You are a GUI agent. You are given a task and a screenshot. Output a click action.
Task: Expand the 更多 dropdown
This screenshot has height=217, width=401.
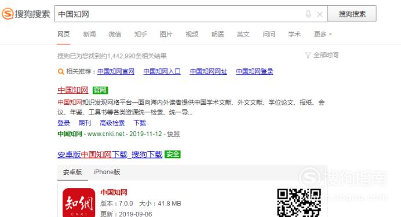(323, 35)
